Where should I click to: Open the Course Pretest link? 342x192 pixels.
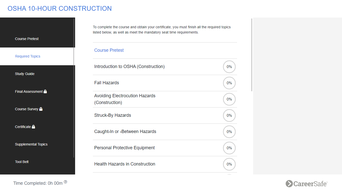(109, 50)
